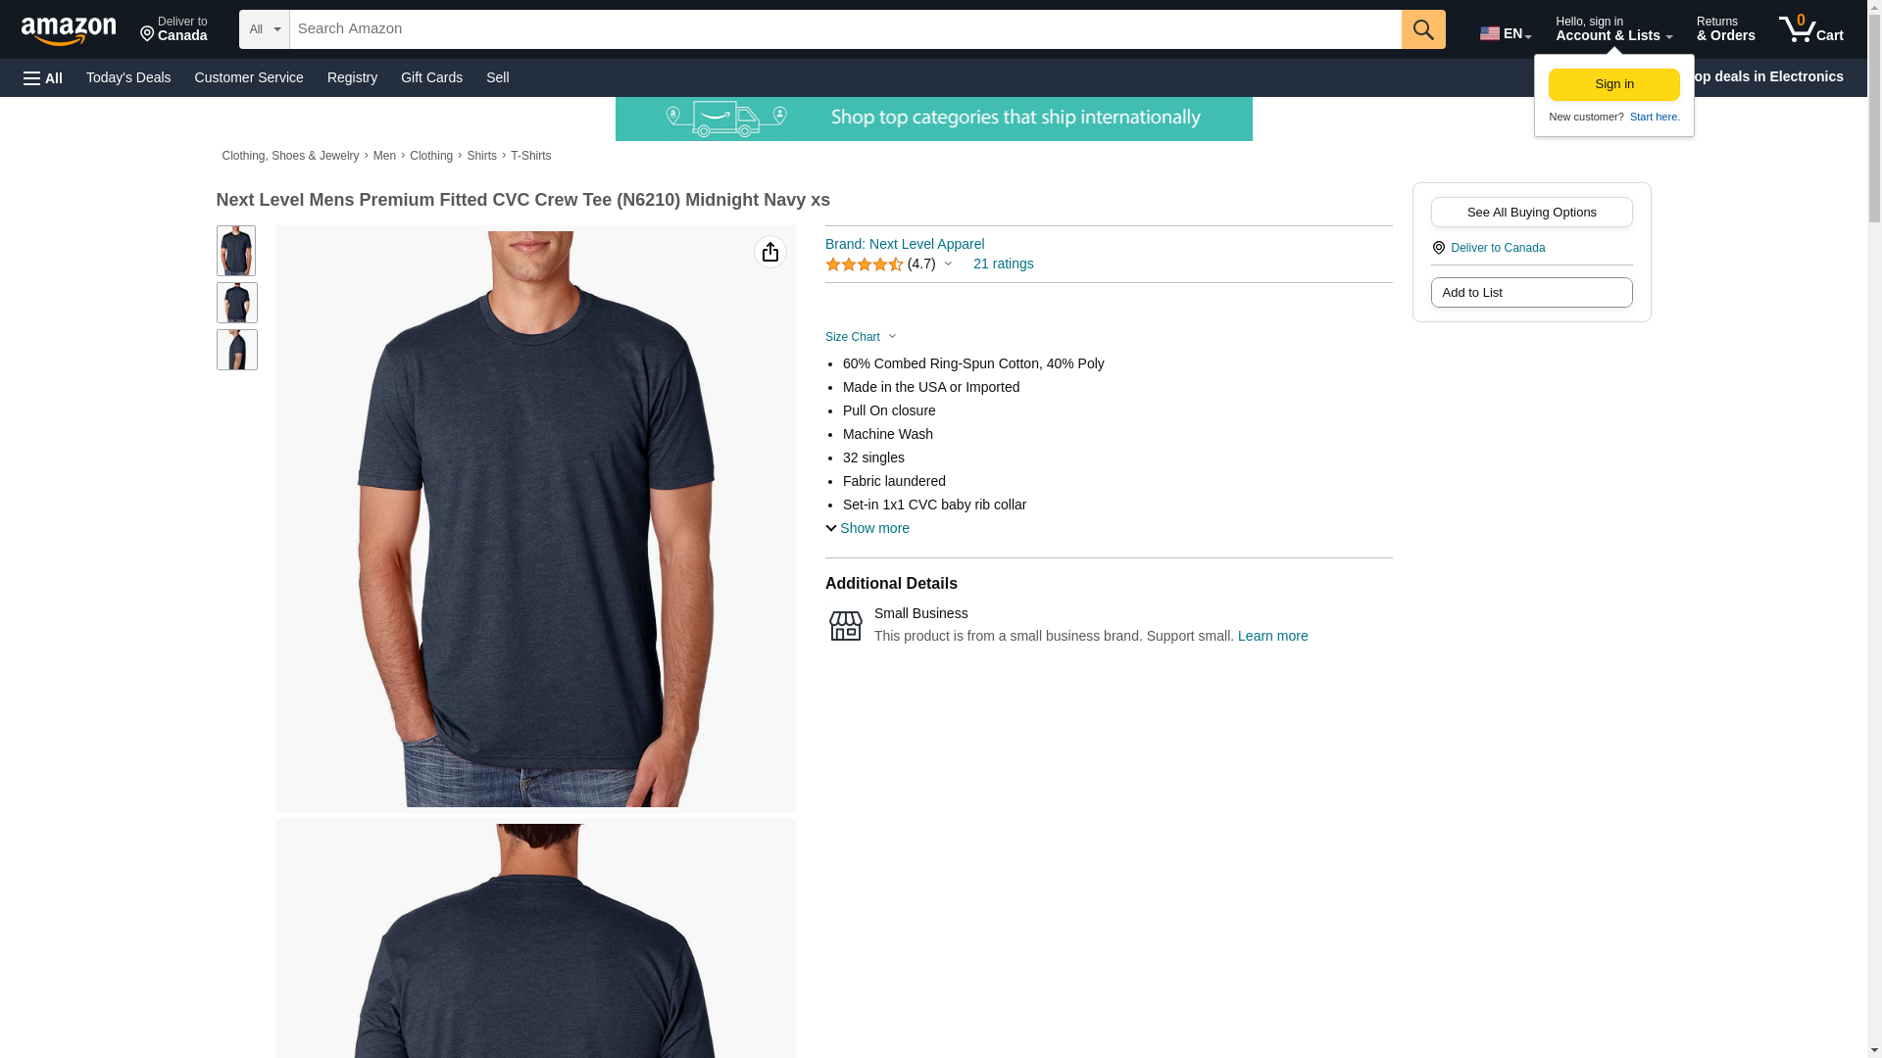Open the 21 ratings link
1882x1058 pixels.
coord(1003,264)
